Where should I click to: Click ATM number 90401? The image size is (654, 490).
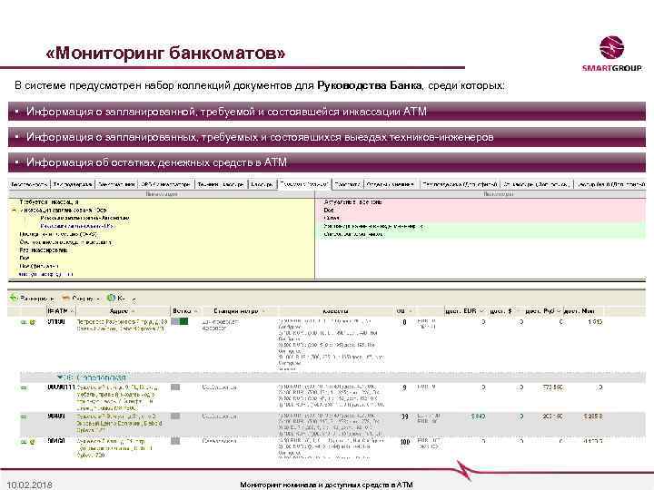[56, 441]
